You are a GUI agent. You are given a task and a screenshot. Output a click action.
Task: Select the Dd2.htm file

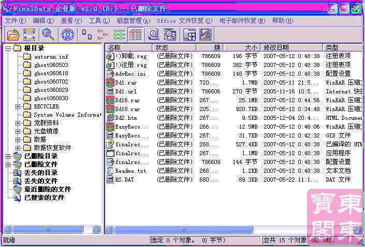click(x=126, y=118)
